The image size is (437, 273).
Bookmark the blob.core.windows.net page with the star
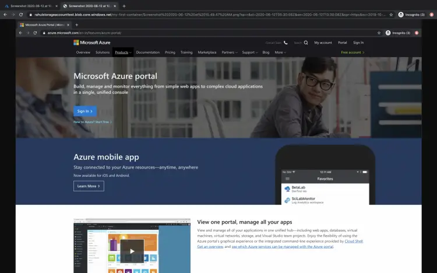click(x=391, y=15)
